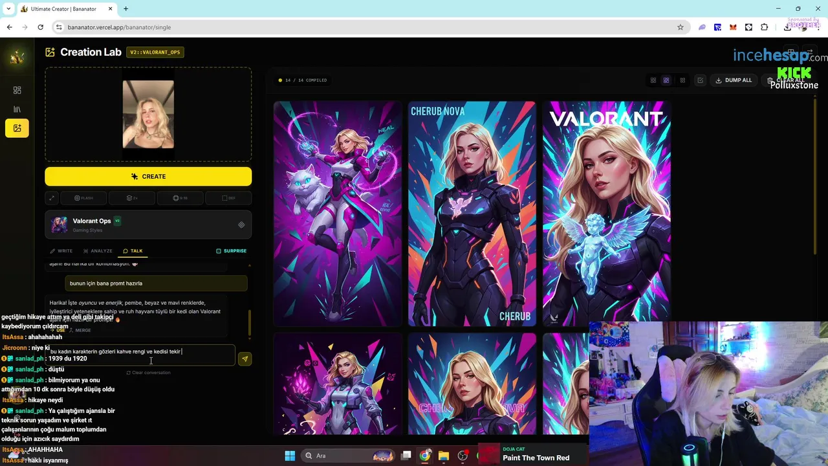Click the uploaded selfie reference thumbnail
828x466 pixels.
click(148, 114)
